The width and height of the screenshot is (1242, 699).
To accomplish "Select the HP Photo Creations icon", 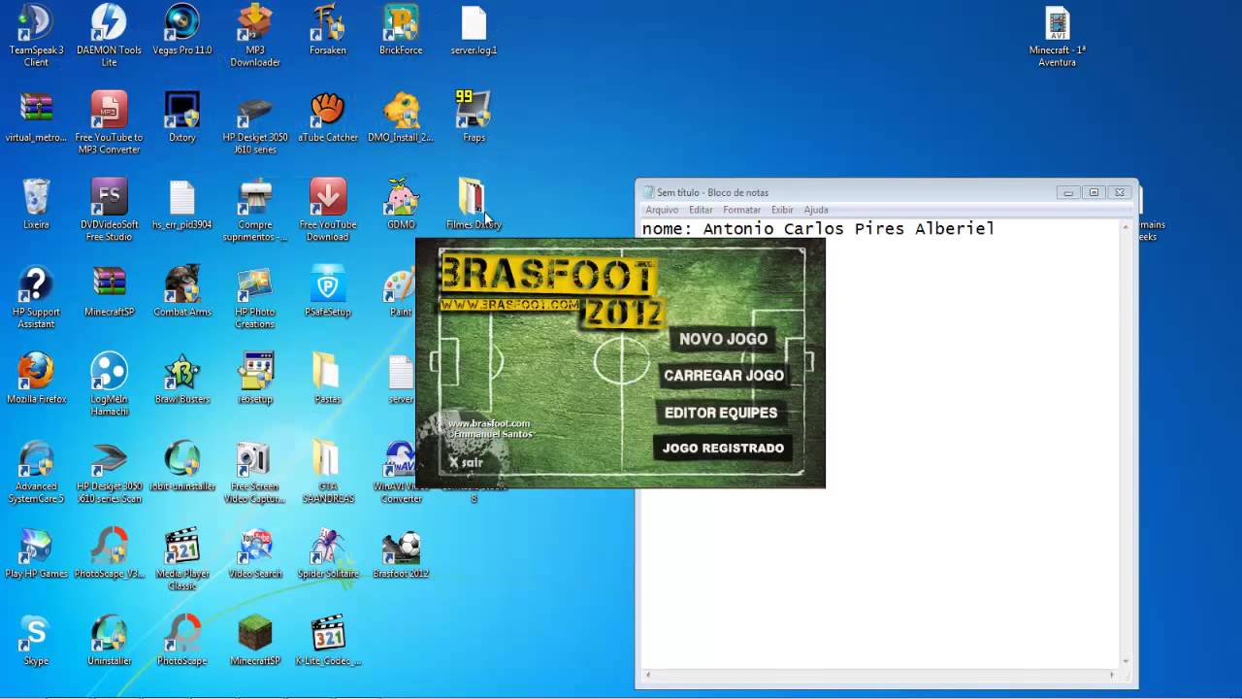I will (x=255, y=298).
